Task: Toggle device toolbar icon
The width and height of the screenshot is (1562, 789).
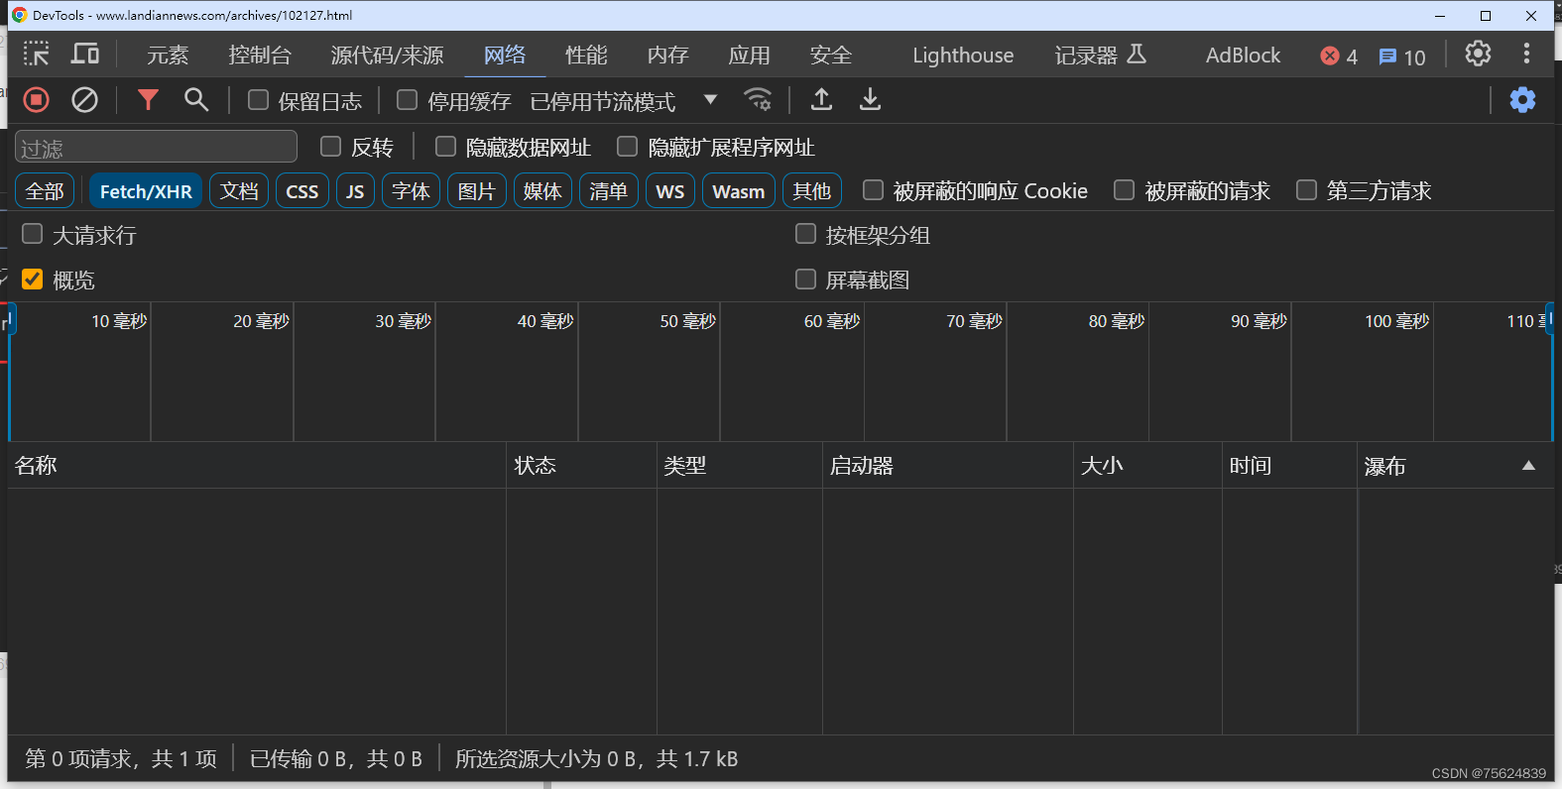Action: pyautogui.click(x=85, y=54)
